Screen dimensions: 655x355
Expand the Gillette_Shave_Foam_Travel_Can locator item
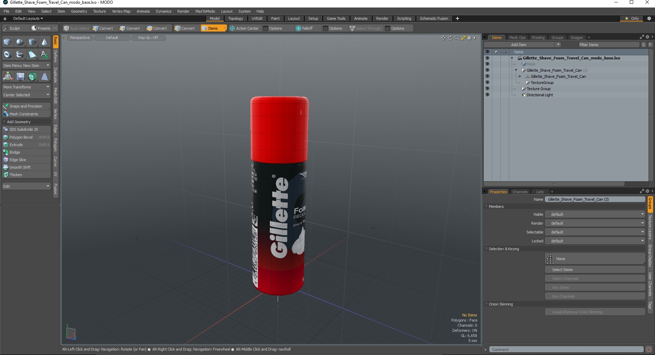tap(520, 76)
